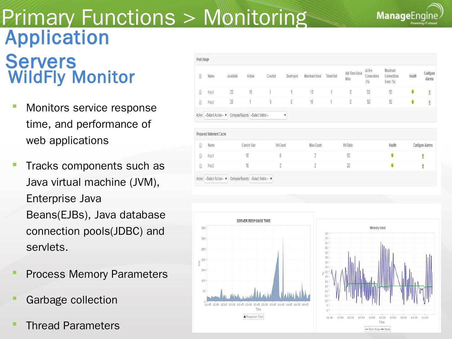
Task: Tick the Pool2 checkbox in Pool Usage
Action: click(200, 102)
